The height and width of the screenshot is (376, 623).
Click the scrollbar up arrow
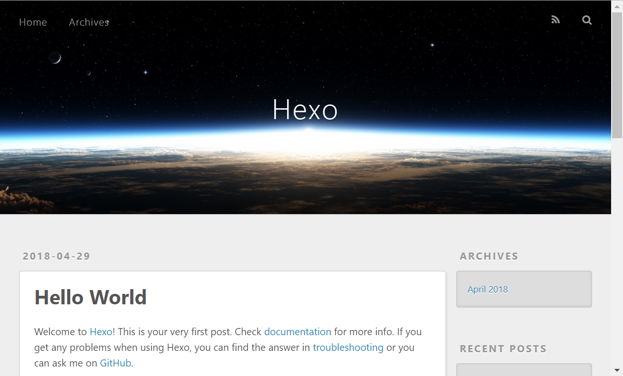617,5
